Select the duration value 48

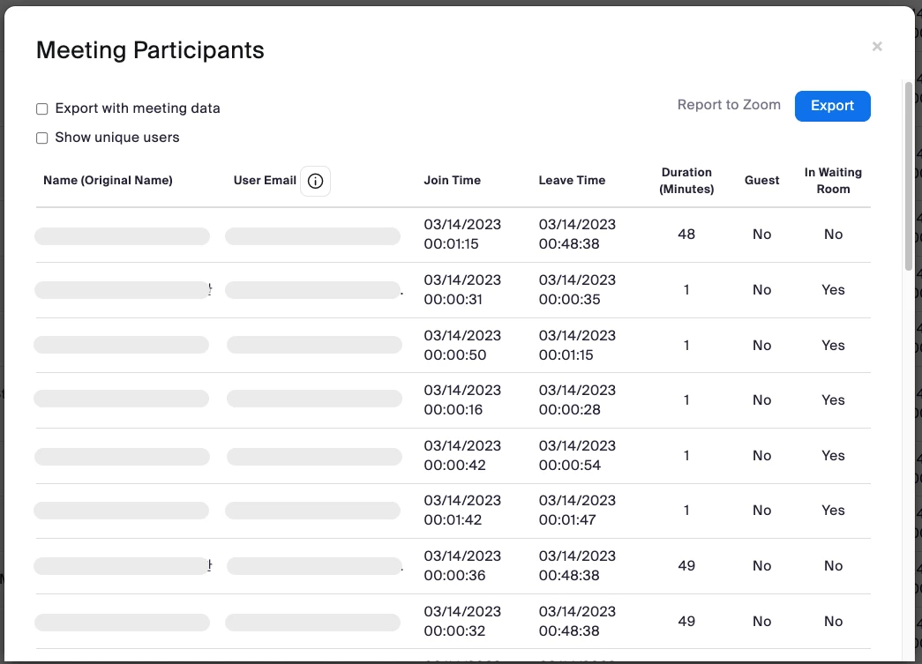click(686, 235)
